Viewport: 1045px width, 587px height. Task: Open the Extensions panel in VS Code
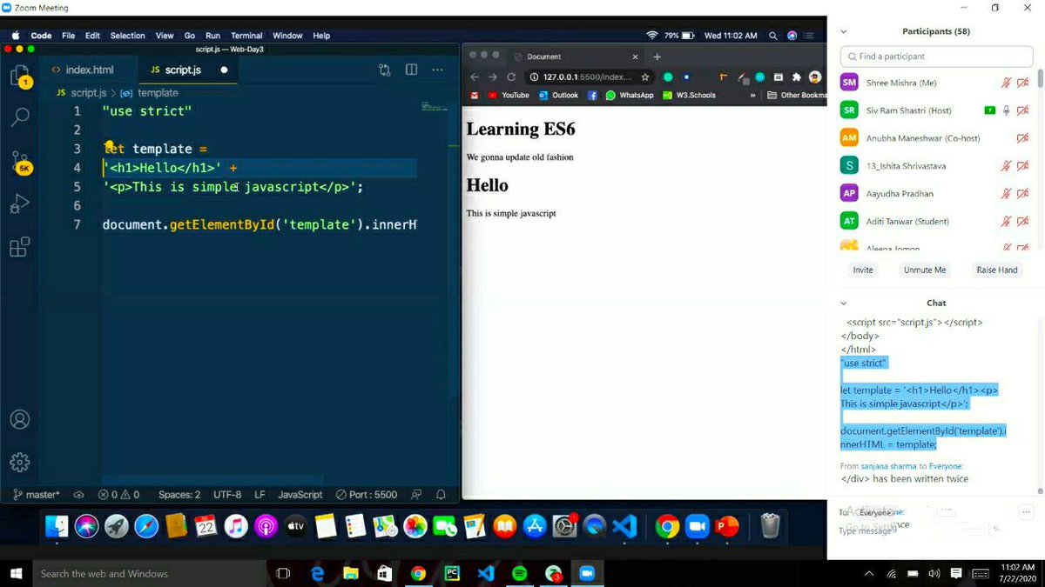pyautogui.click(x=19, y=246)
